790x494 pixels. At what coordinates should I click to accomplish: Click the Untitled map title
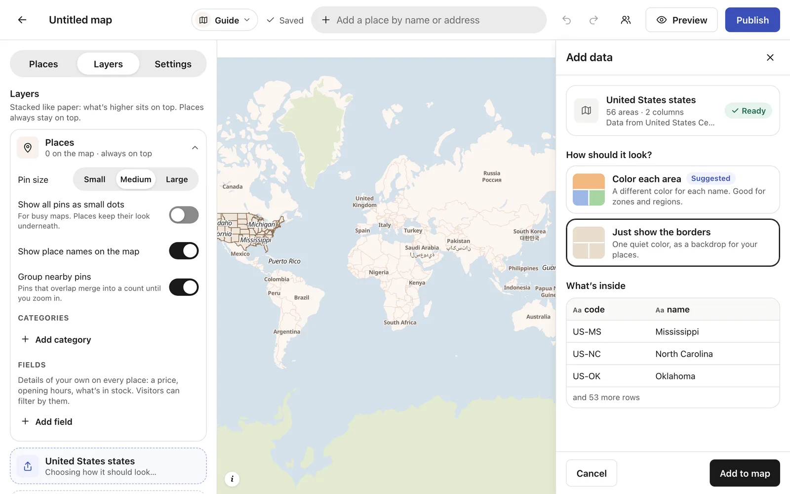pyautogui.click(x=80, y=20)
